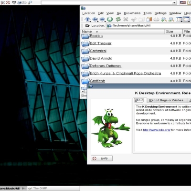Open the Edit menu
The image size is (191, 191).
pyautogui.click(x=101, y=13)
